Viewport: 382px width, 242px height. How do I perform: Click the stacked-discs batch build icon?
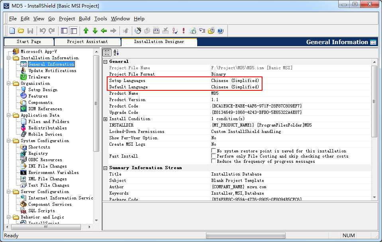[x=147, y=31]
